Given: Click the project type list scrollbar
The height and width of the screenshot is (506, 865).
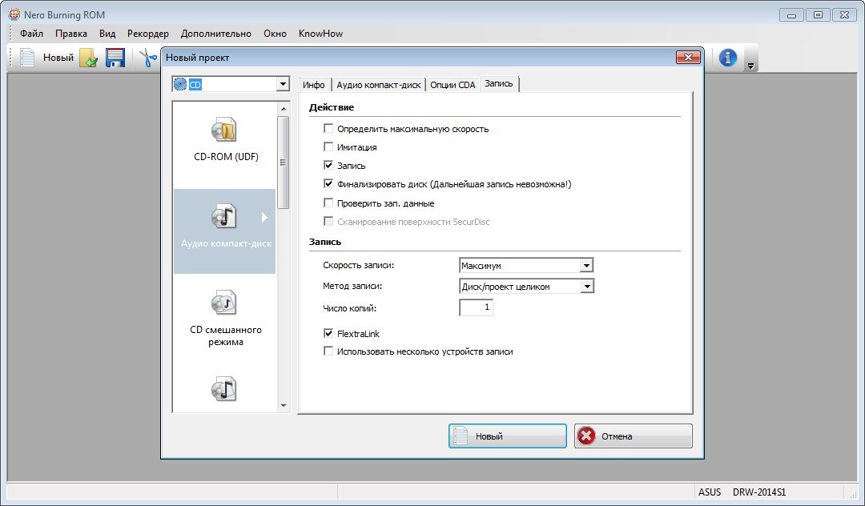Looking at the screenshot, I should 283,160.
